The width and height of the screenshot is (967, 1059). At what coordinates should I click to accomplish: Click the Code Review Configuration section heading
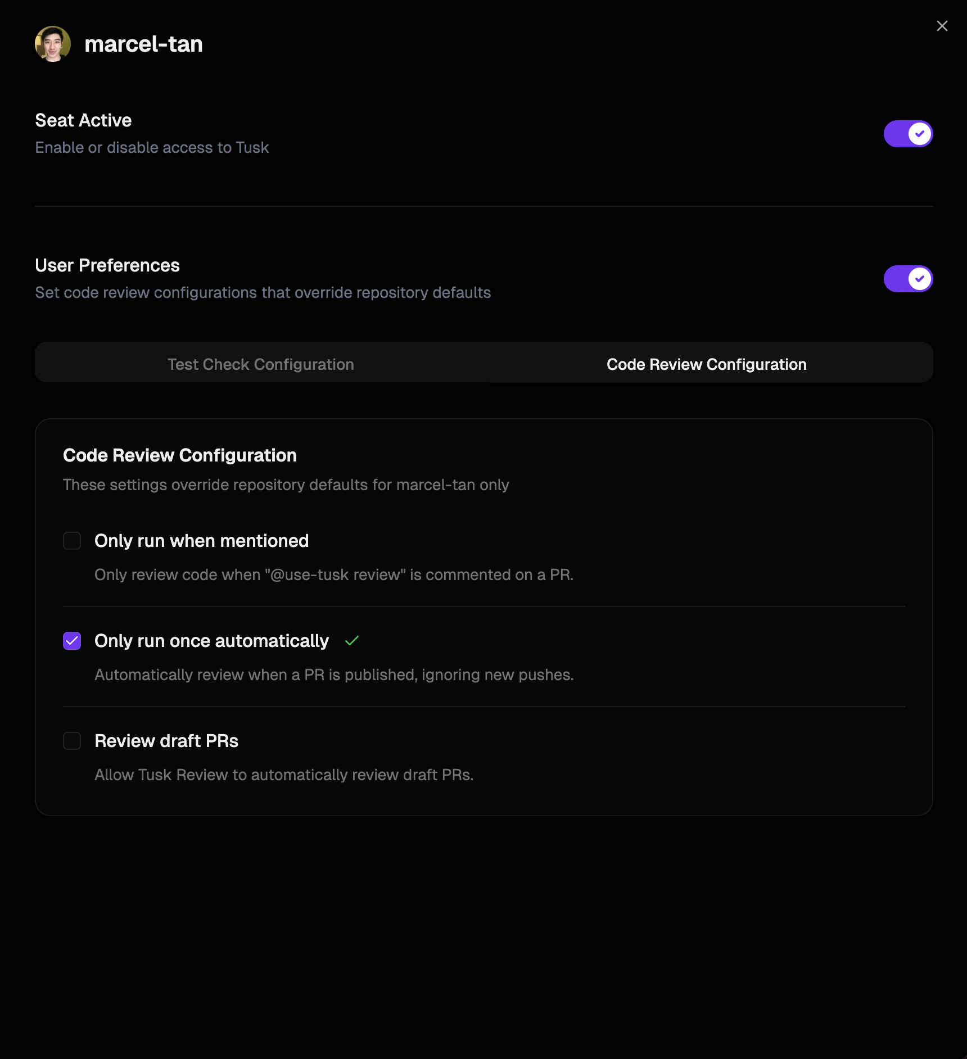pyautogui.click(x=180, y=455)
